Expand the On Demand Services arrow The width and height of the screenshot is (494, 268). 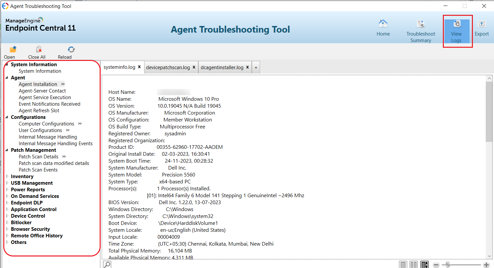click(x=7, y=196)
